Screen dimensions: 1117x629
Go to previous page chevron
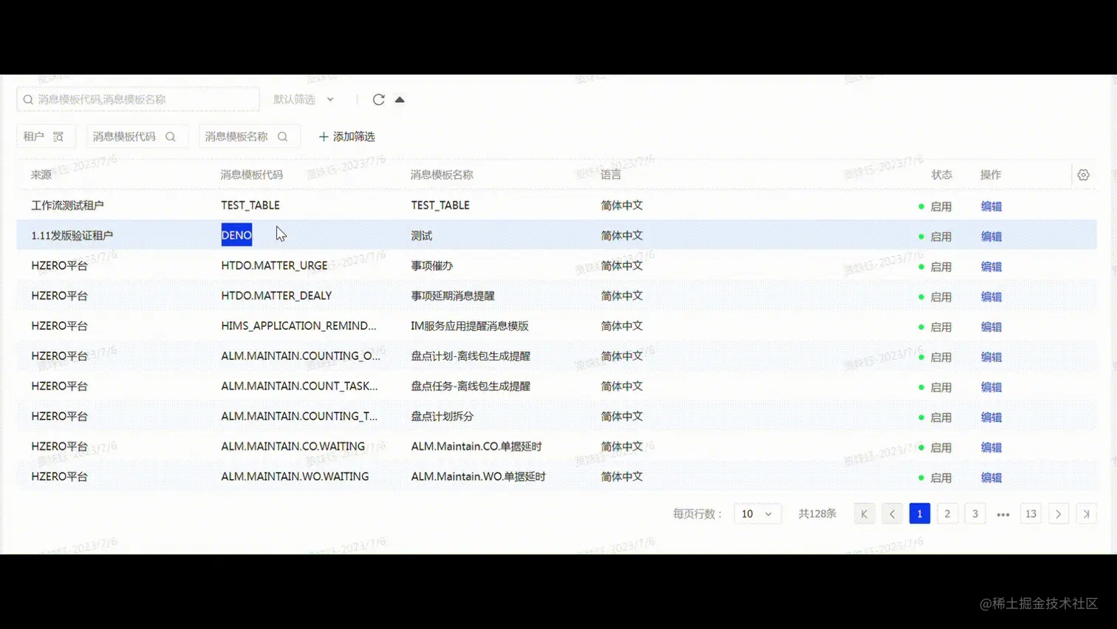(892, 513)
